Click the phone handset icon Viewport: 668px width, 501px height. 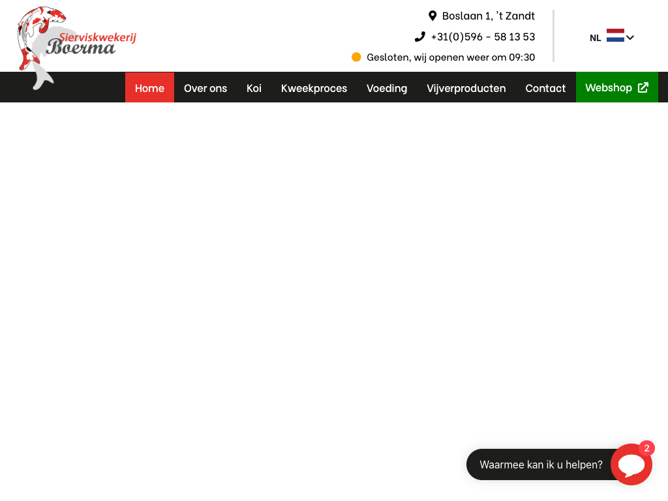click(x=419, y=37)
